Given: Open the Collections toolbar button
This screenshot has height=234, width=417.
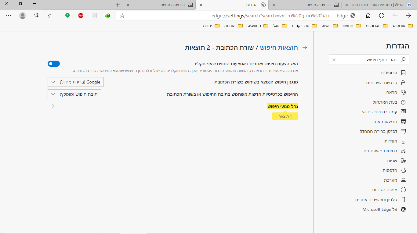Looking at the screenshot, I should point(37,16).
